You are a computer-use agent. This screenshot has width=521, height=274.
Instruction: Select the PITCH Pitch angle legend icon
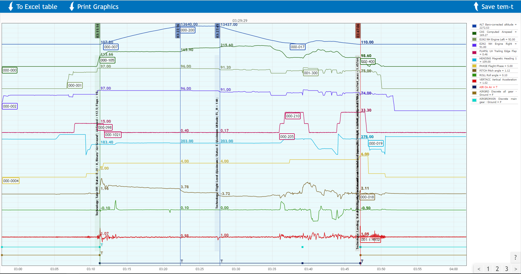pos(474,70)
